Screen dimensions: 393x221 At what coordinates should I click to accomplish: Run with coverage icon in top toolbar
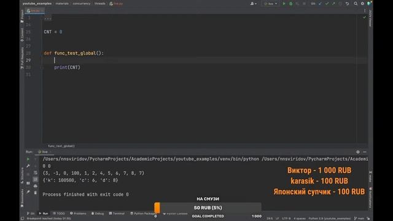coord(297,4)
